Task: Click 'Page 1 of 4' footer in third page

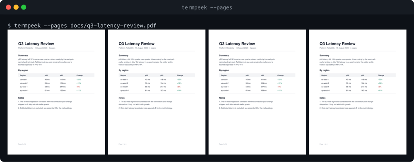Action: (x=223, y=144)
